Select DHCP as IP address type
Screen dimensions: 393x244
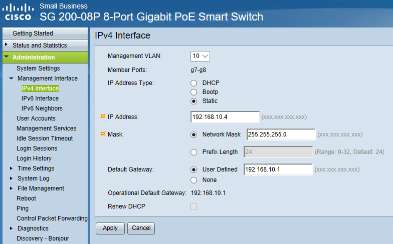193,83
